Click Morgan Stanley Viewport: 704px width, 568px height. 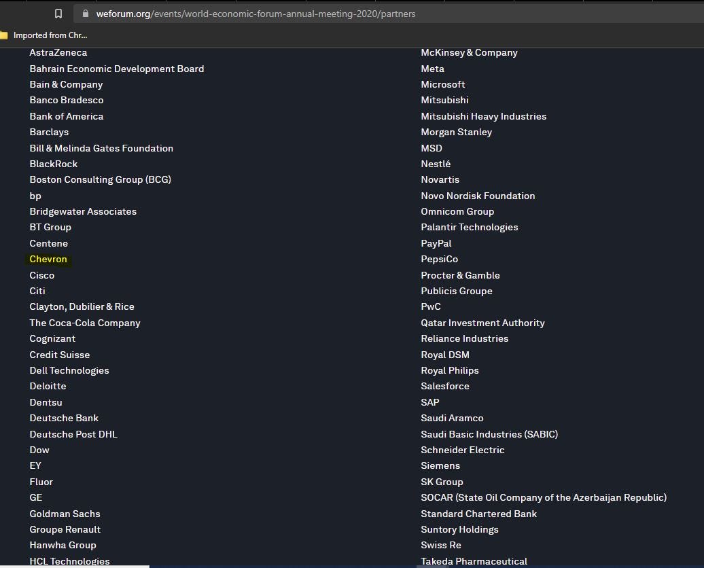tap(456, 132)
